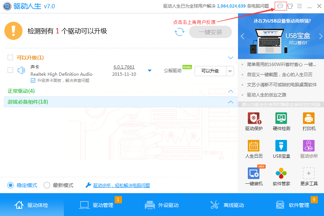Click the 公版驱动 label
The width and height of the screenshot is (324, 216).
(x=173, y=71)
